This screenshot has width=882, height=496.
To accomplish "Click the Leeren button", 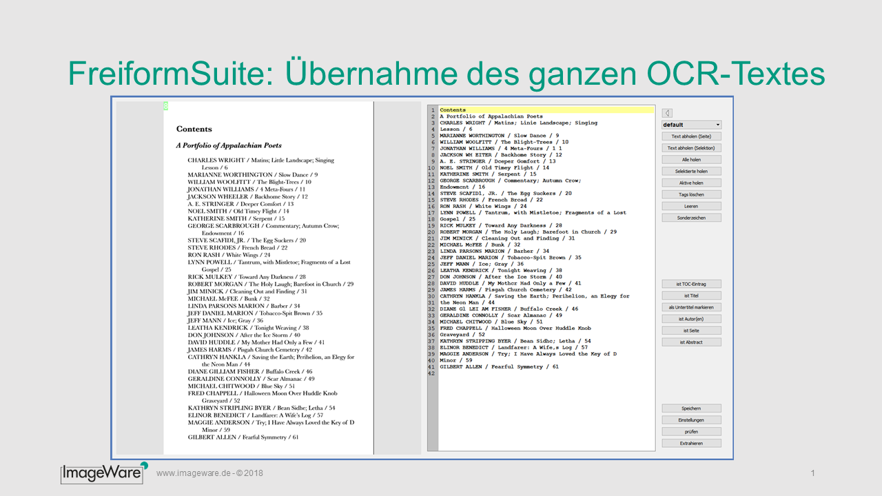I will click(x=691, y=206).
